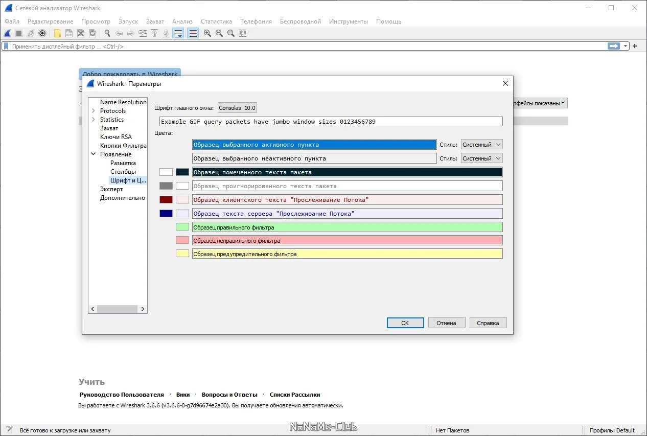
Task: Click the display filter bookmark icon
Action: [x=6, y=46]
